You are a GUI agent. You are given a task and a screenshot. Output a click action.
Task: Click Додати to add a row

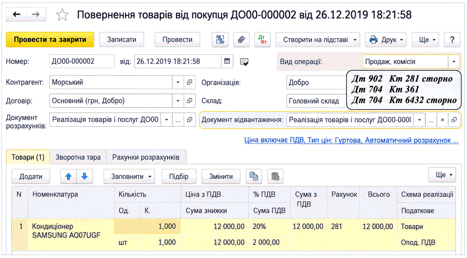31,176
